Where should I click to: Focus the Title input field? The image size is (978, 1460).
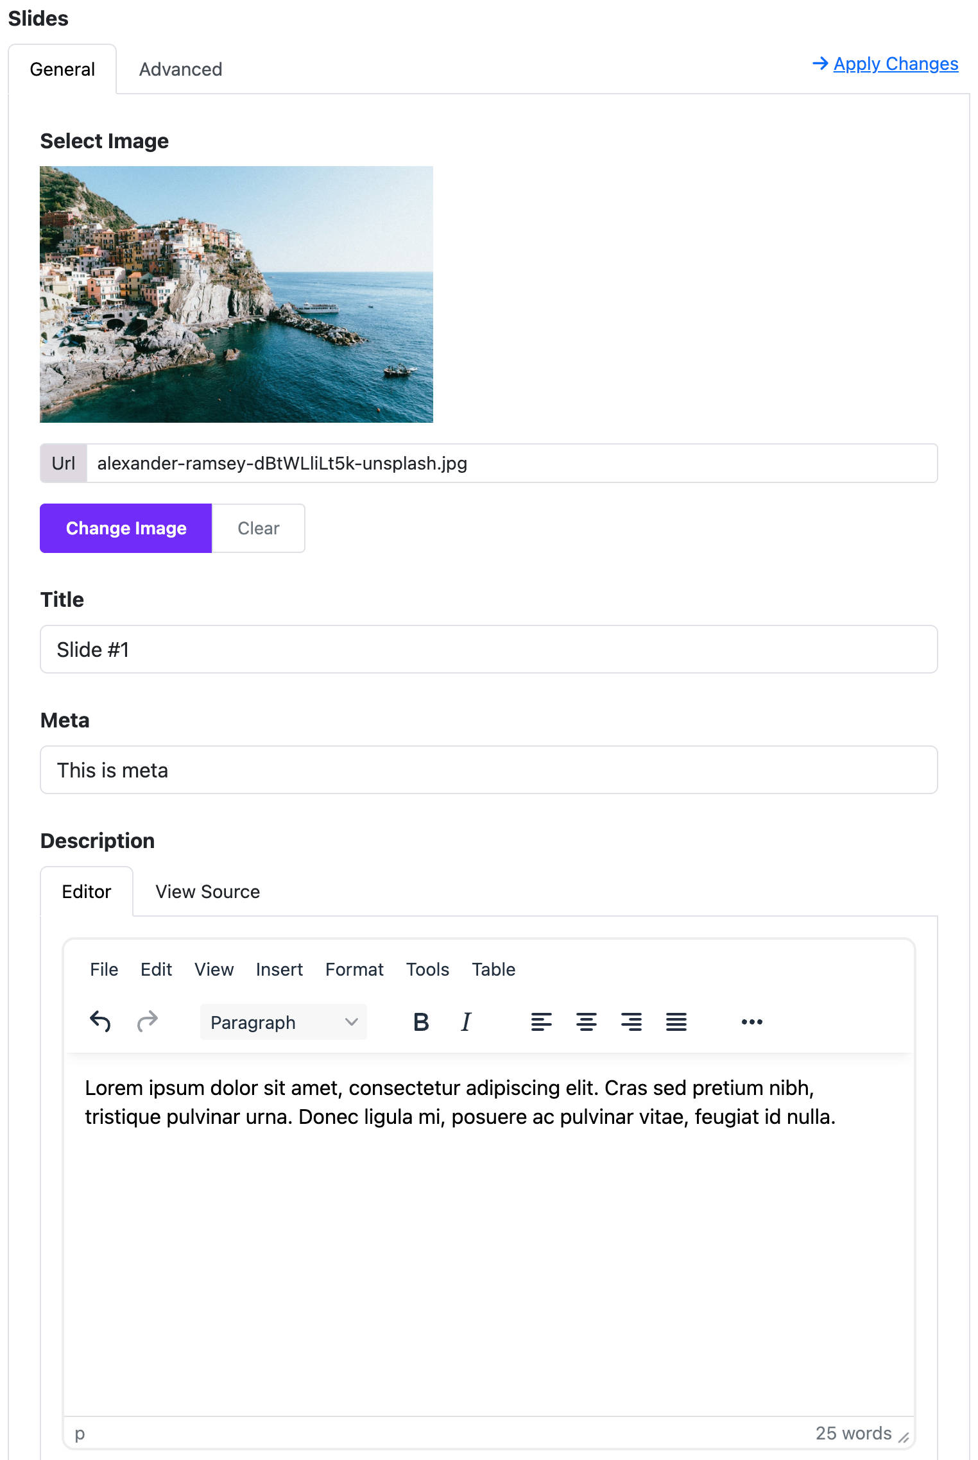489,649
